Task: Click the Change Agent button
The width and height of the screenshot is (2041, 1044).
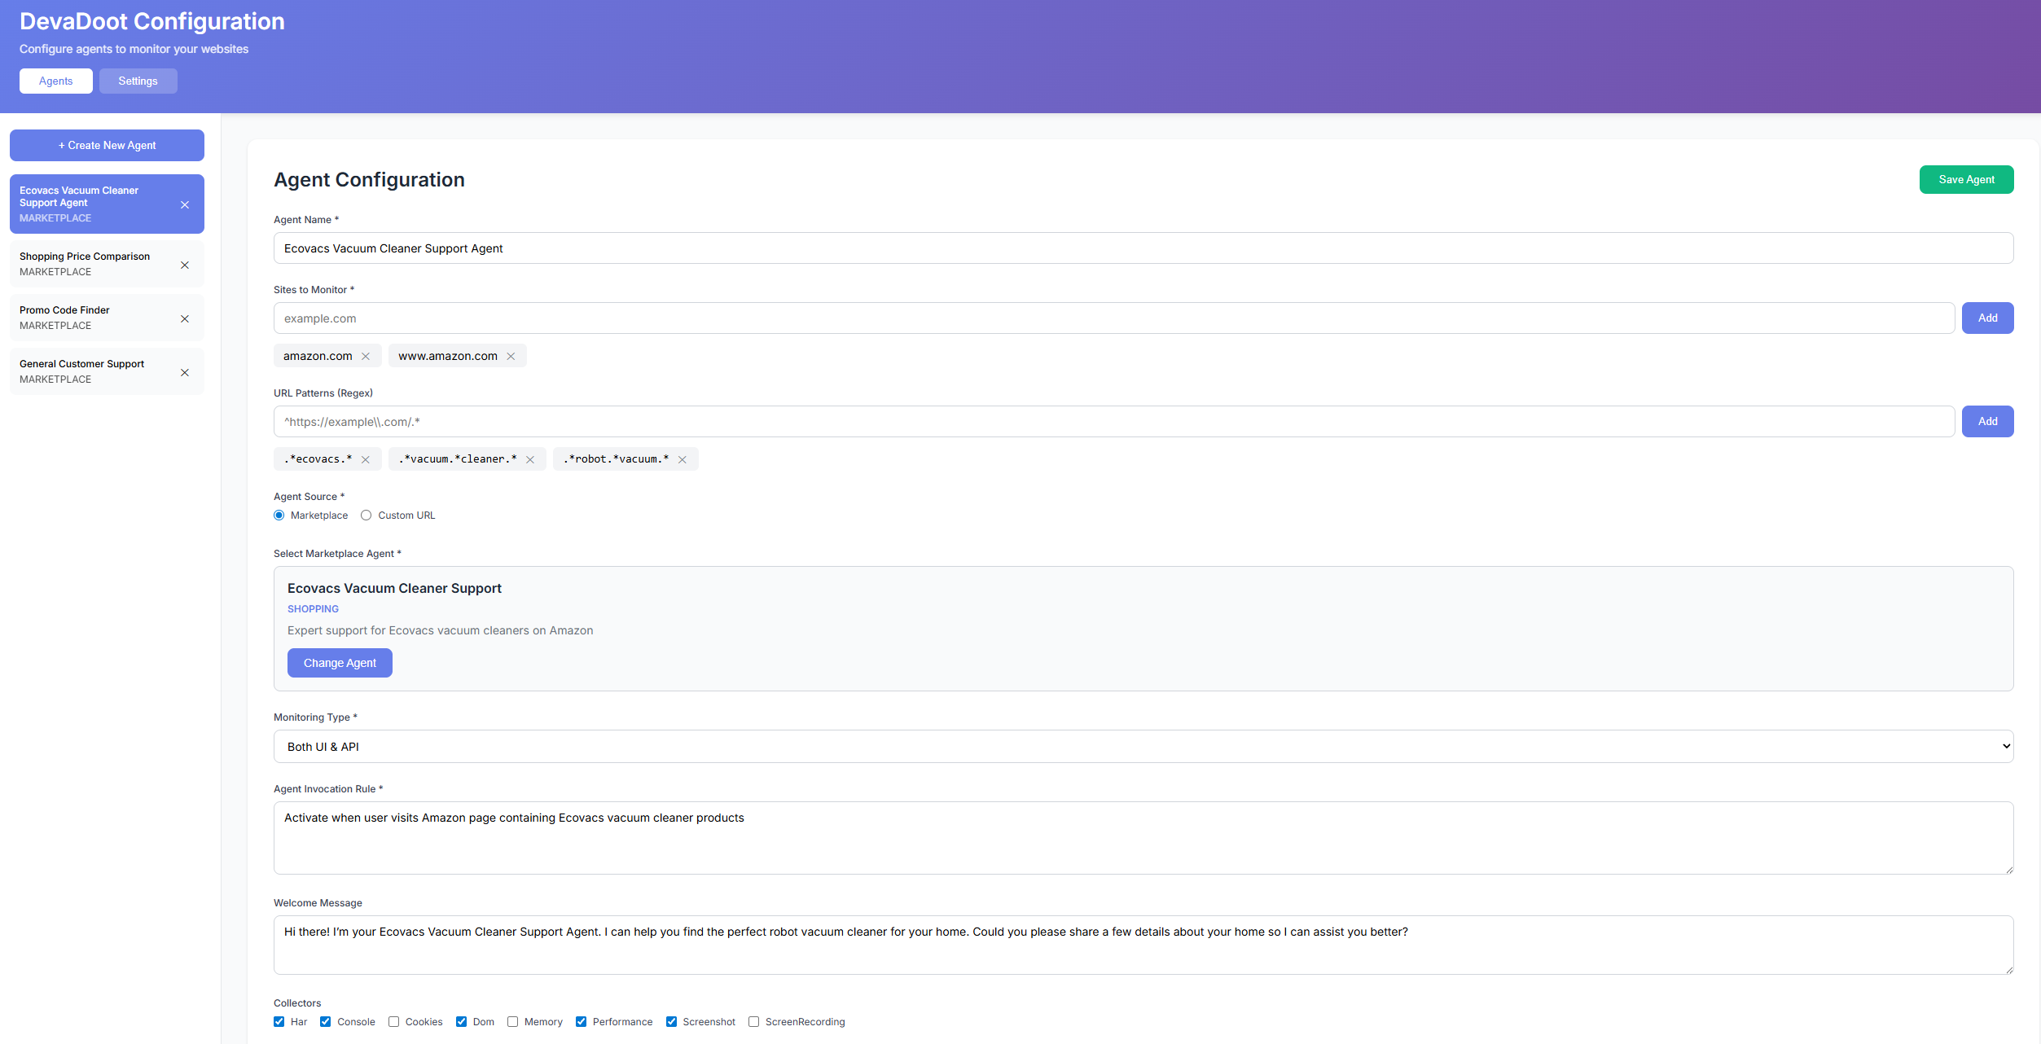Action: [340, 663]
